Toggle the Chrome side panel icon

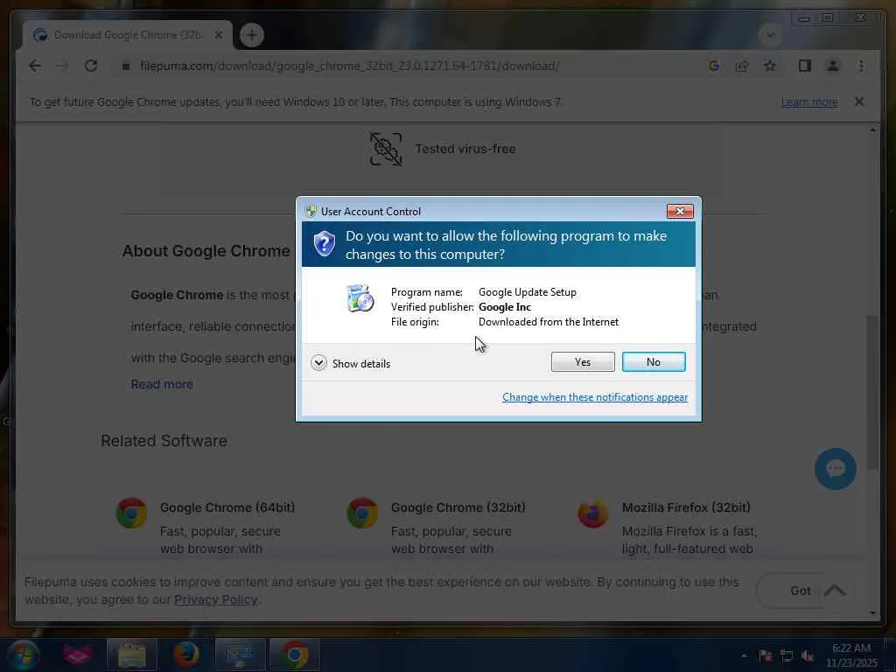tap(805, 66)
